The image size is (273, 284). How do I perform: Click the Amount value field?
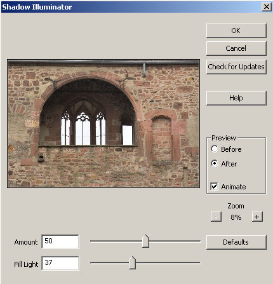click(x=60, y=241)
